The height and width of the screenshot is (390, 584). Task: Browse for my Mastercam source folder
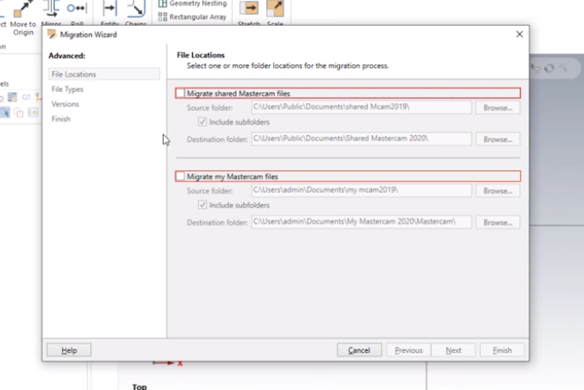(498, 191)
